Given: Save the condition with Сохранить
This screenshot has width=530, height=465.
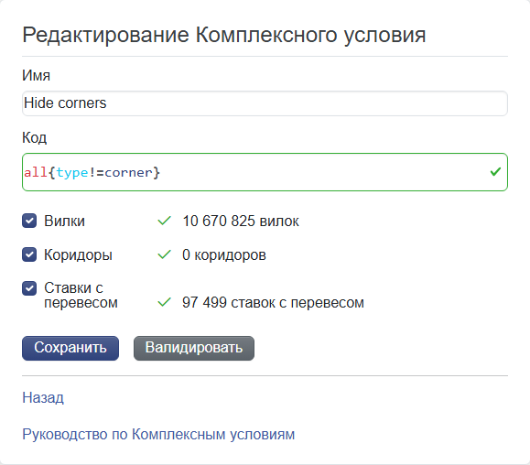Looking at the screenshot, I should point(70,348).
